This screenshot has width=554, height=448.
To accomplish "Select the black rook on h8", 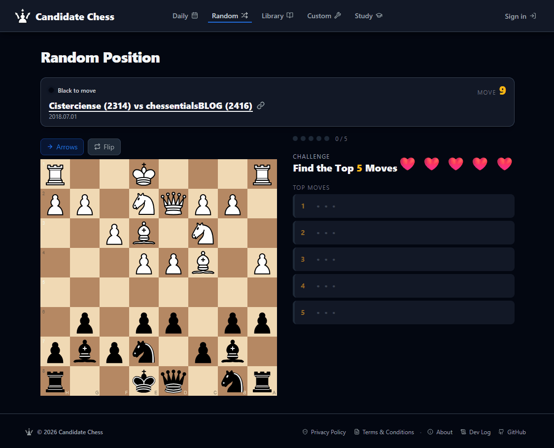I will 56,381.
